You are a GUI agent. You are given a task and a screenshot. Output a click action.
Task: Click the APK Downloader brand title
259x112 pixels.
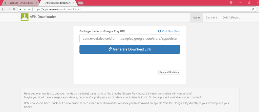coord(43,17)
